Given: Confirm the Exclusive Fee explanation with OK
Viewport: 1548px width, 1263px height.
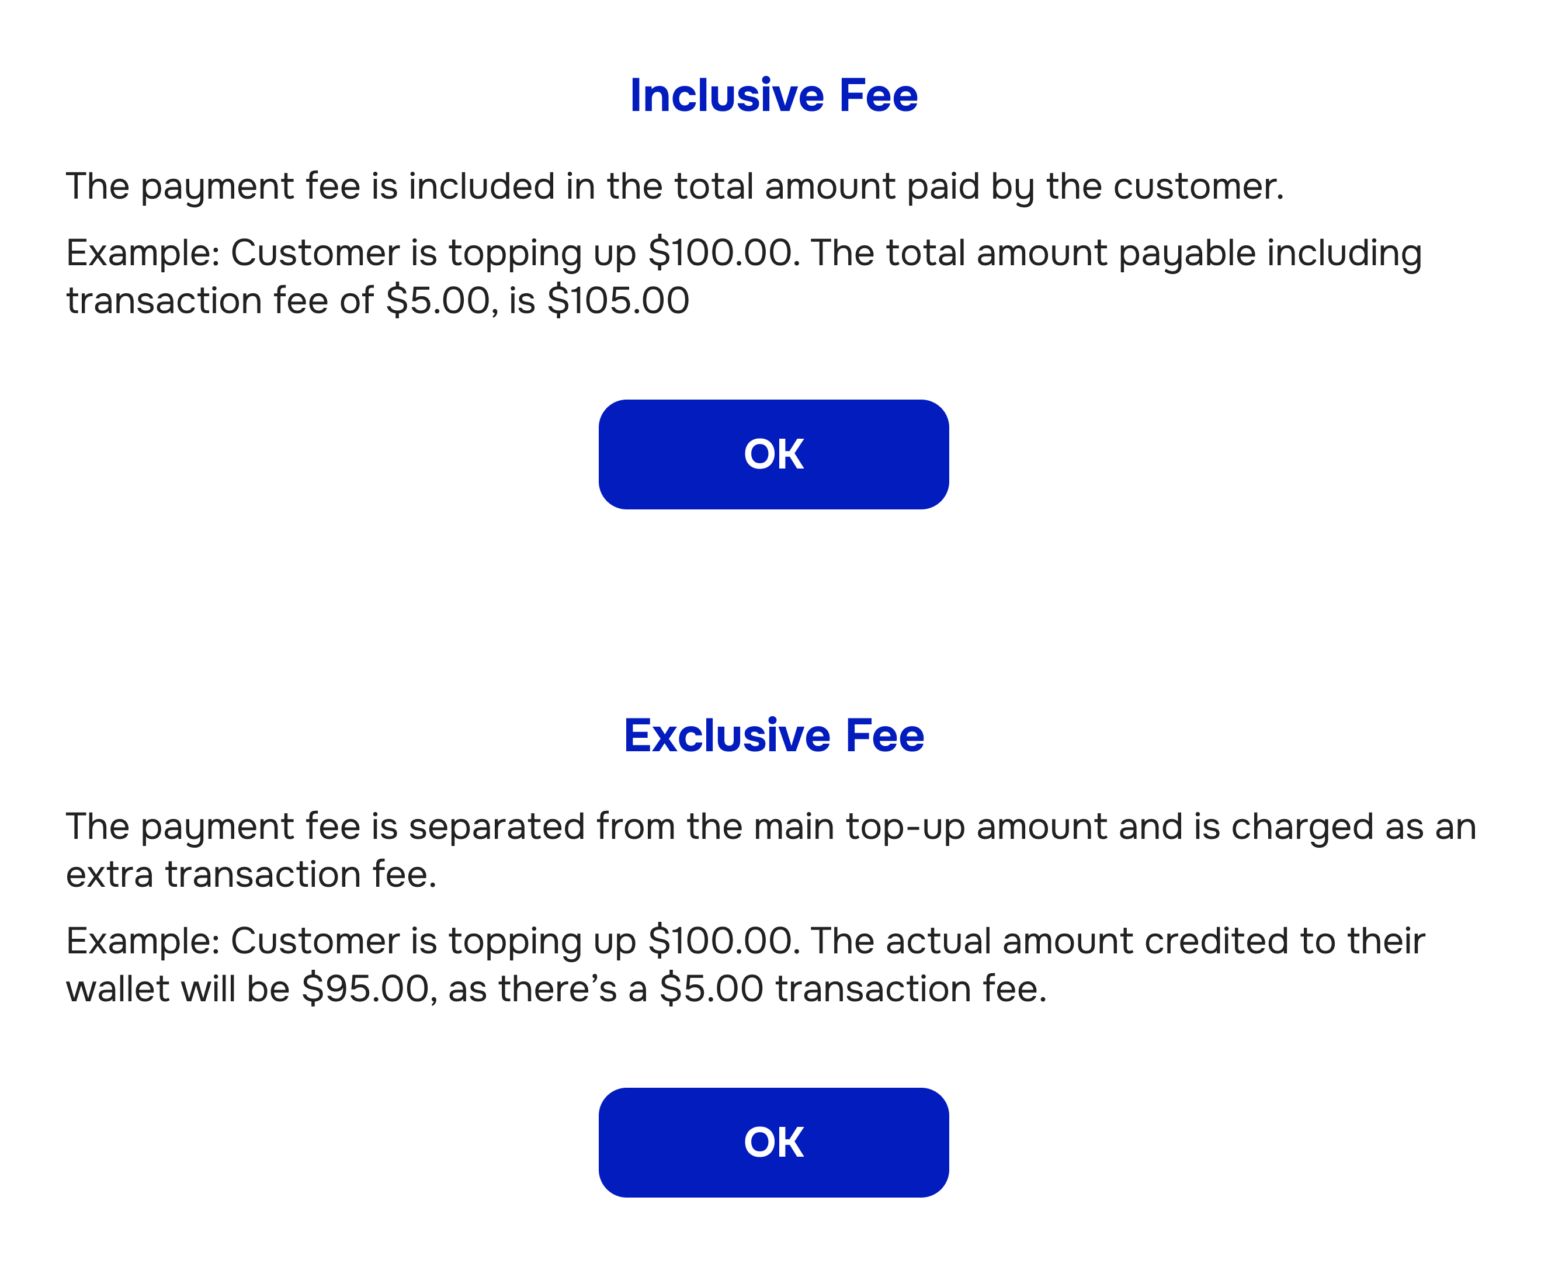Looking at the screenshot, I should pos(773,1142).
